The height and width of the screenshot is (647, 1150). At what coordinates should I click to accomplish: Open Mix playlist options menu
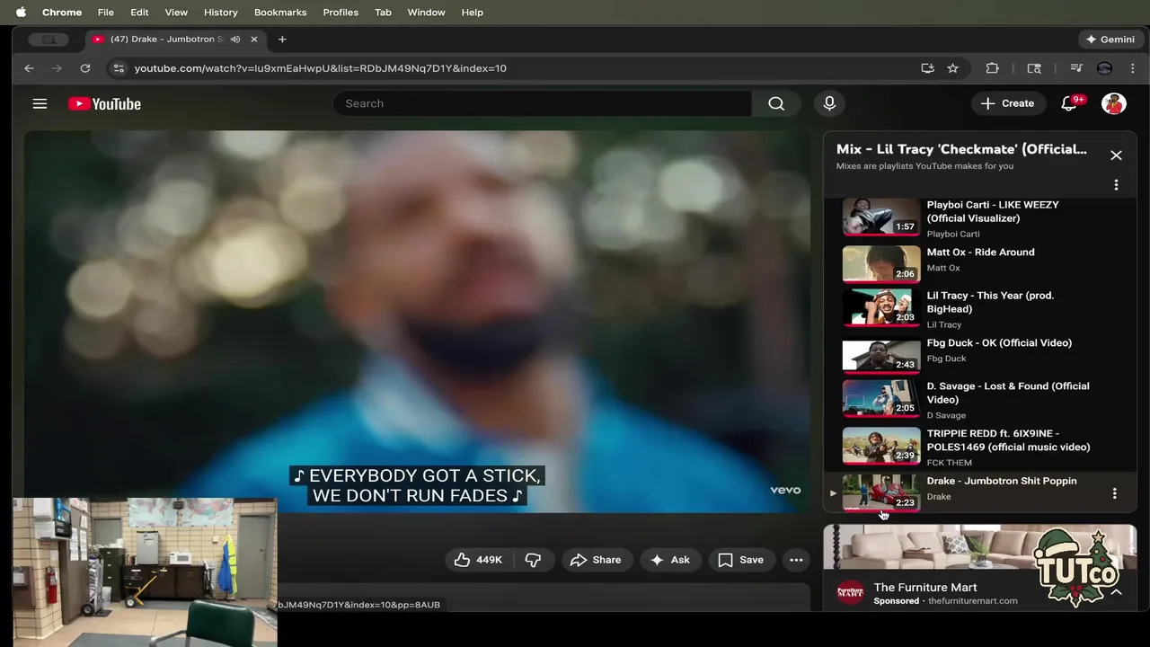pos(1116,185)
